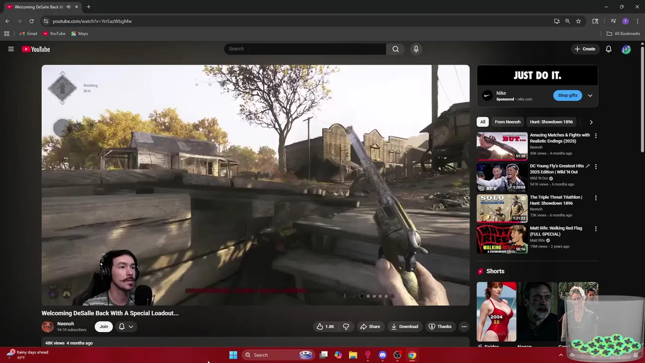Image resolution: width=645 pixels, height=363 pixels.
Task: Open YouTube notifications bell in header
Action: [x=609, y=49]
